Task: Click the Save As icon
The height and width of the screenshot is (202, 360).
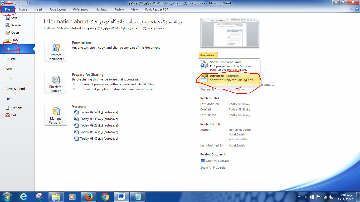Action: click(8, 25)
